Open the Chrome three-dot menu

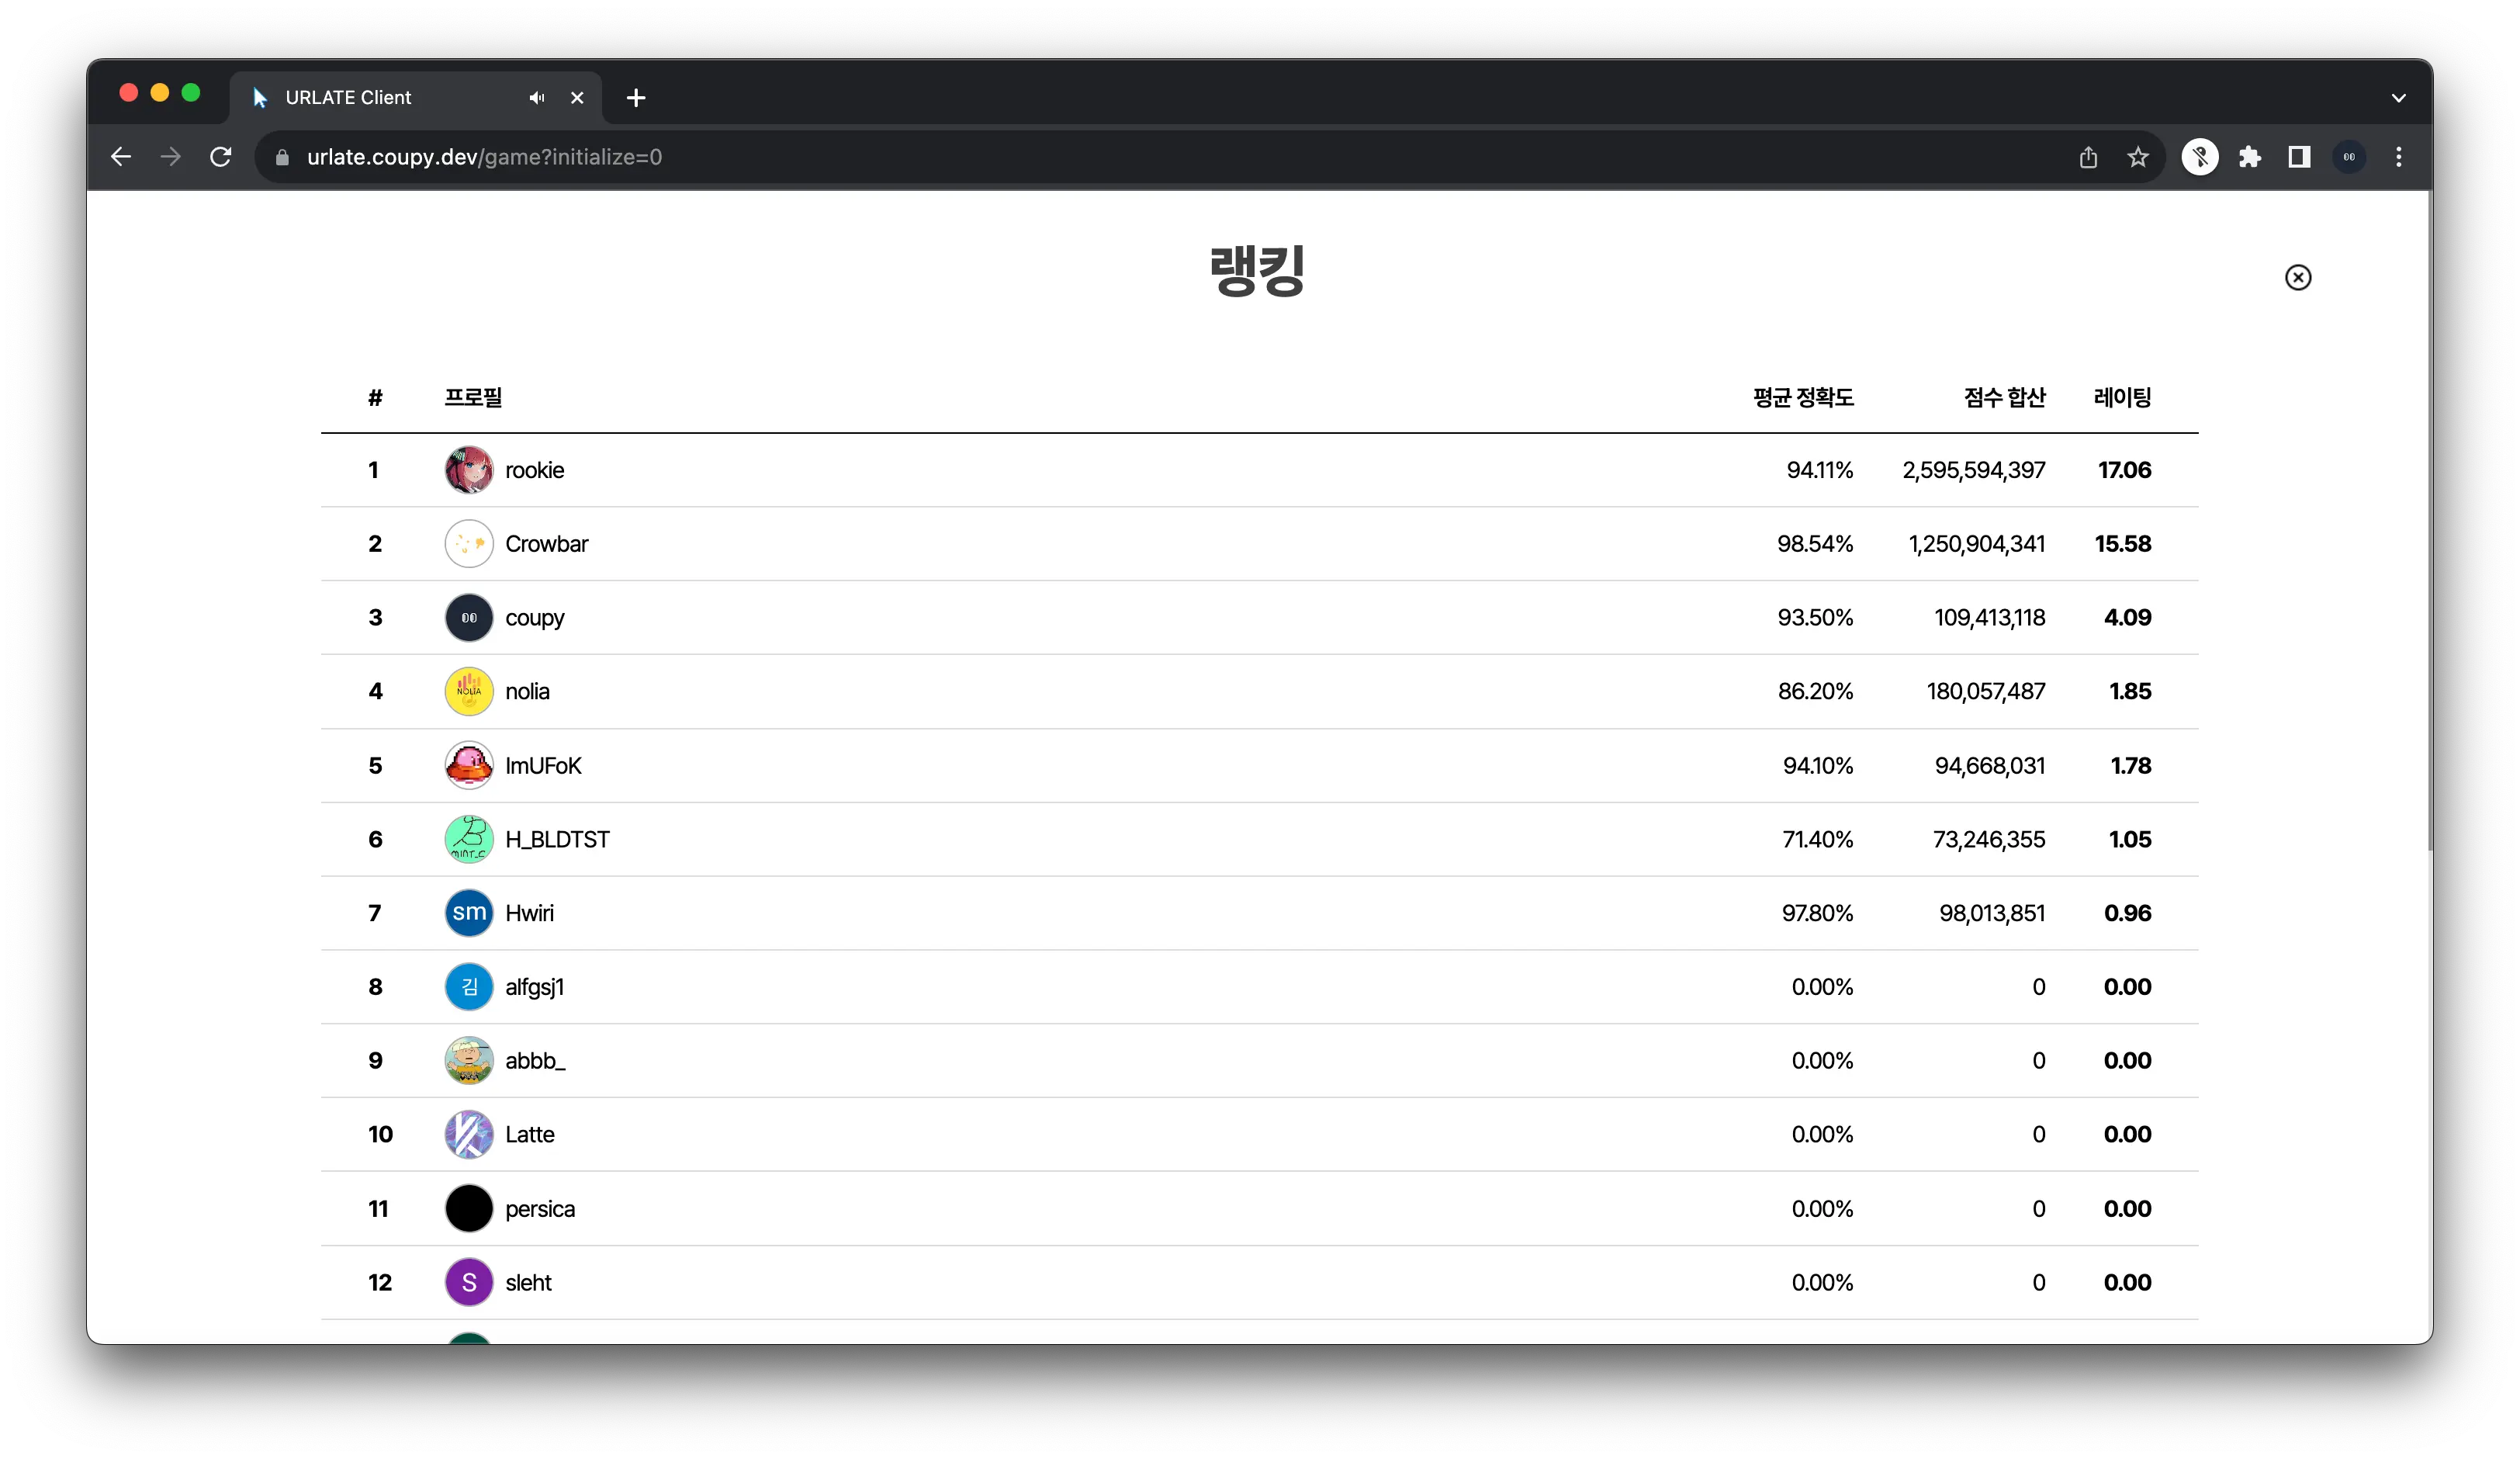(x=2398, y=157)
